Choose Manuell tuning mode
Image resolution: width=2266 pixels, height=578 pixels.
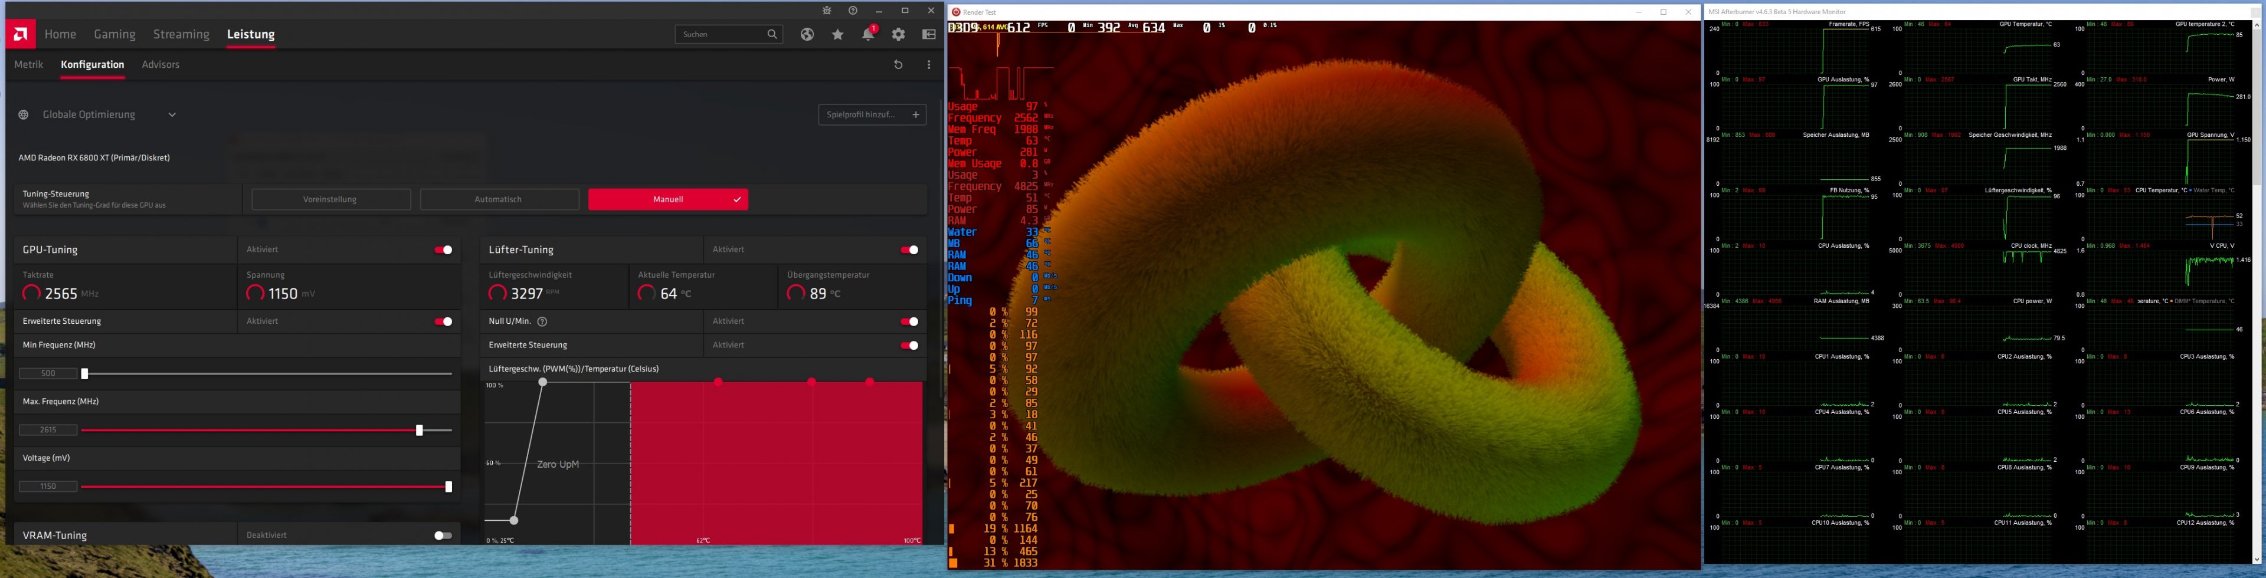point(669,200)
